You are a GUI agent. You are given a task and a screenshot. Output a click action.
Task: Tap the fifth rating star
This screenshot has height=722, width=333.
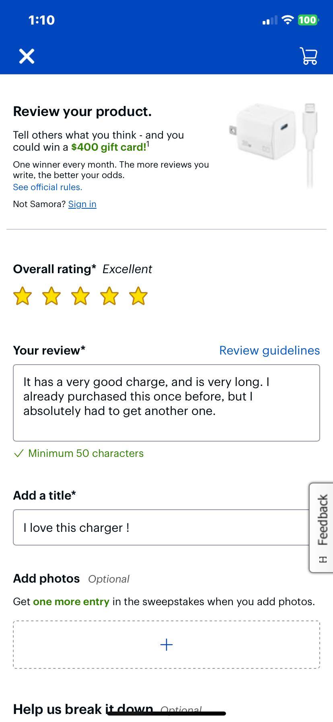(x=138, y=296)
